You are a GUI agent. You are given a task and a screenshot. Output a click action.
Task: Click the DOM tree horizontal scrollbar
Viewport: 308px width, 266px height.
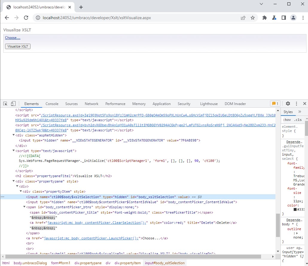[133, 256]
